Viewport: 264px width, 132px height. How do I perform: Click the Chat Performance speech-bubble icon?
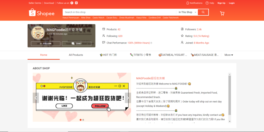pyautogui.click(x=103, y=42)
